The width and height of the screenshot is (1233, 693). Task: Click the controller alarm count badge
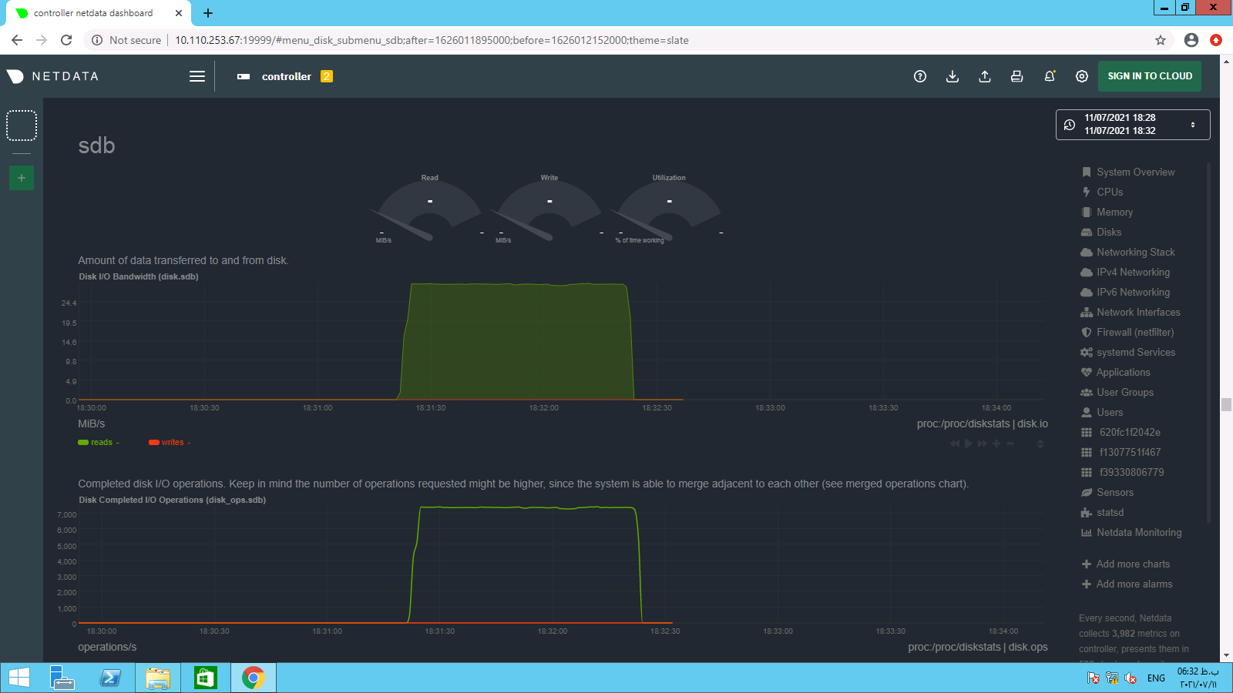[327, 76]
